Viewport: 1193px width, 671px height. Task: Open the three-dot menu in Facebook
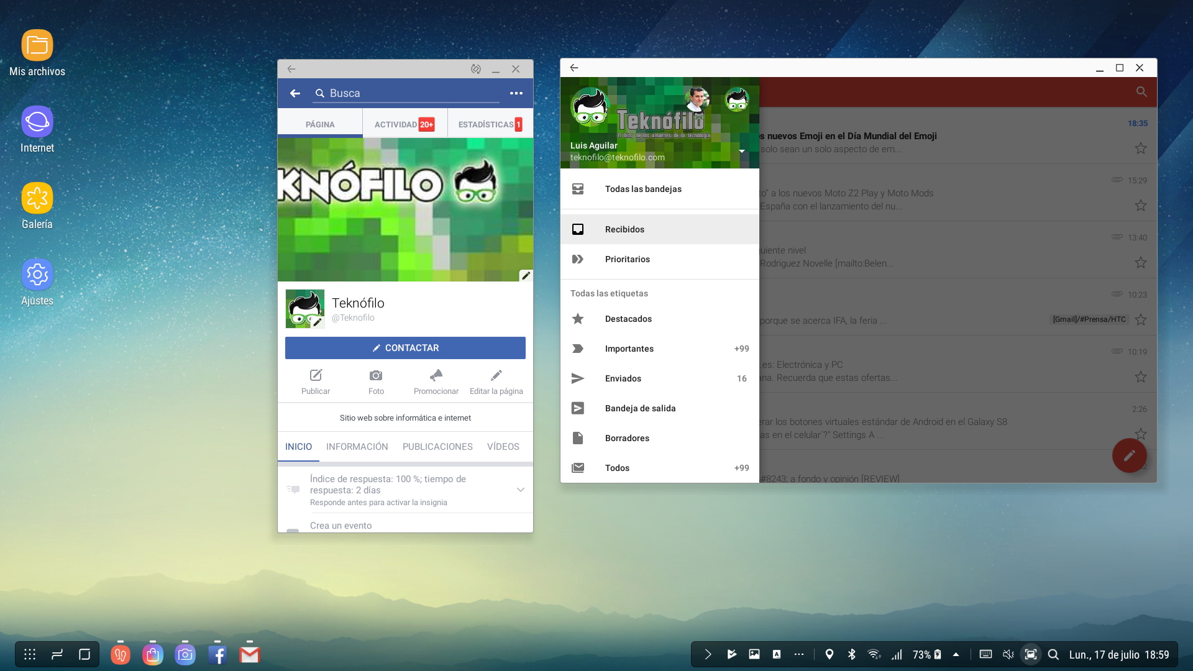(x=516, y=93)
